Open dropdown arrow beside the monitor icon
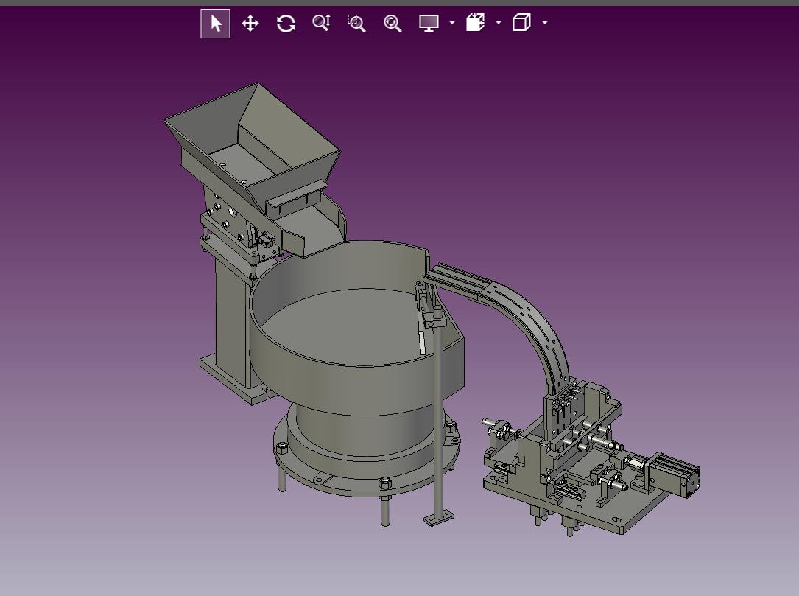The width and height of the screenshot is (799, 596). tap(451, 23)
